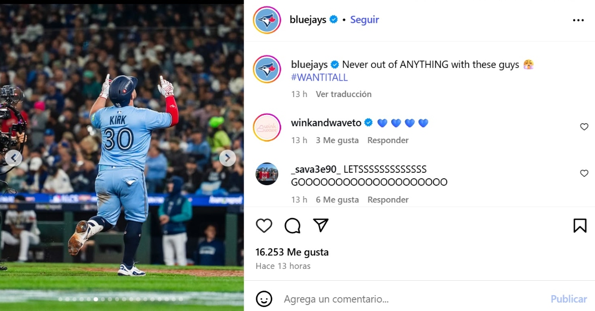Like the _sava3e90_ comment
The height and width of the screenshot is (311, 595).
(584, 173)
